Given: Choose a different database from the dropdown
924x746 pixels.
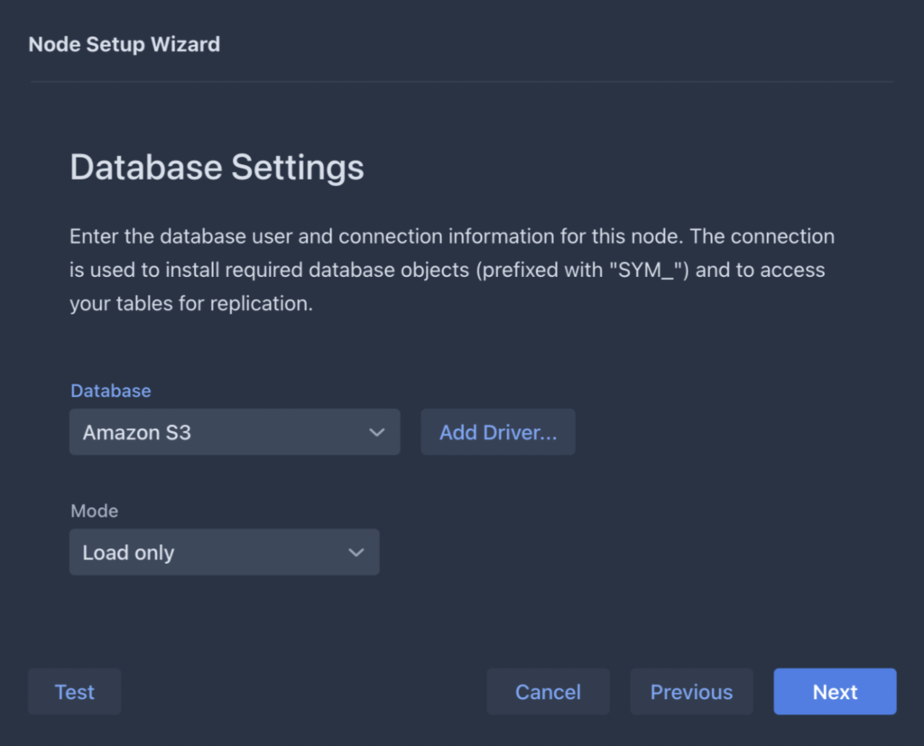Looking at the screenshot, I should pyautogui.click(x=235, y=432).
